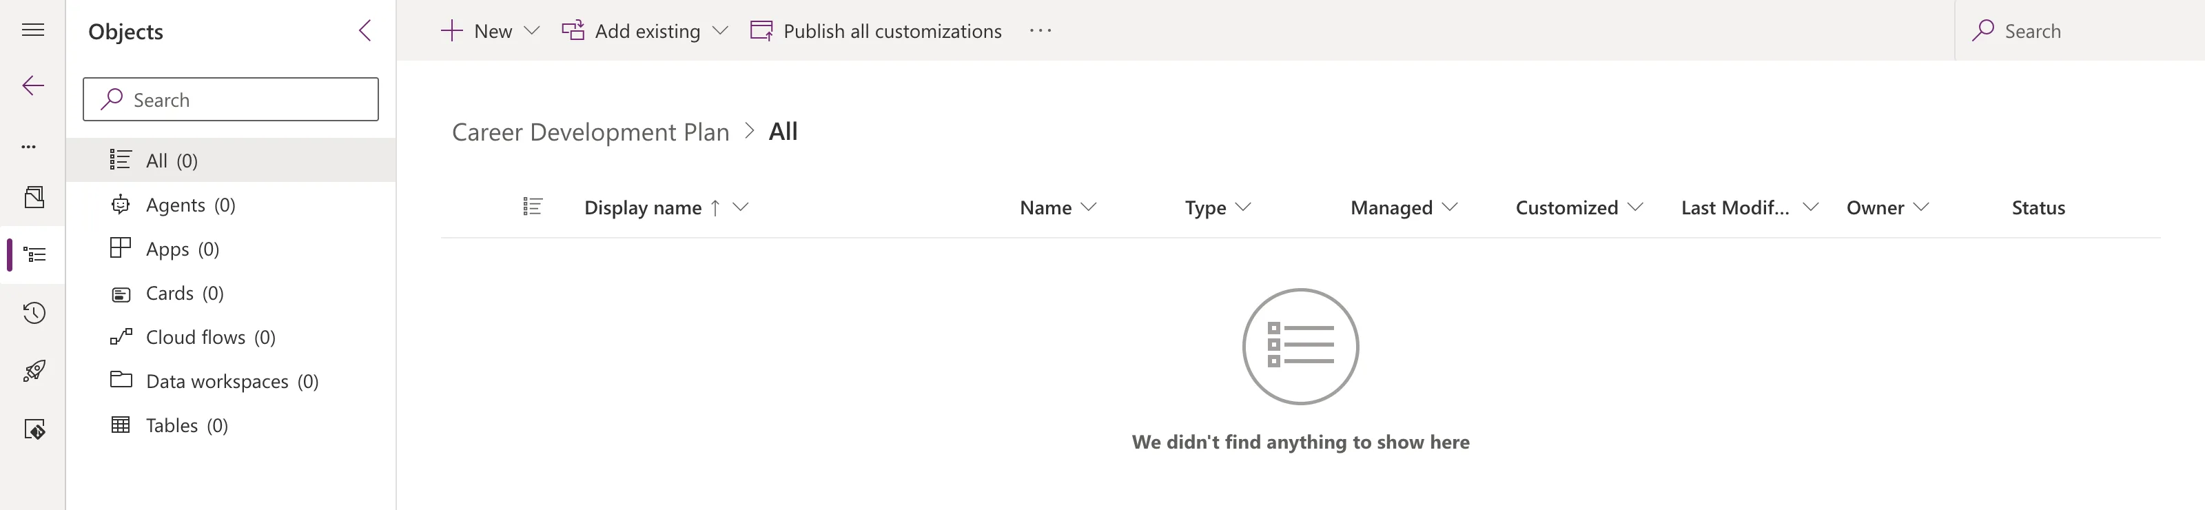Screen dimensions: 2205x510
Task: Open the Type column filter dropdown
Action: pyautogui.click(x=1244, y=207)
